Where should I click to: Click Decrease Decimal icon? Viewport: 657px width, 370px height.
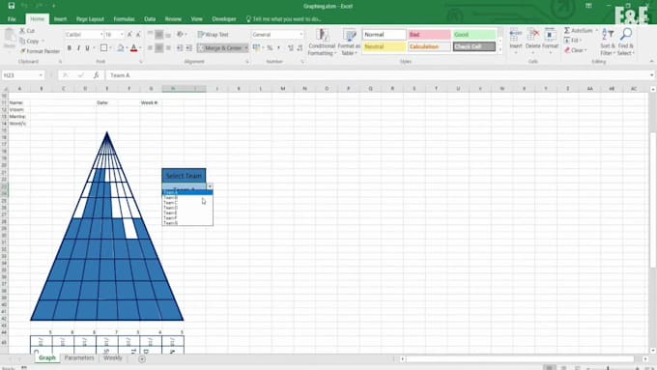[300, 48]
